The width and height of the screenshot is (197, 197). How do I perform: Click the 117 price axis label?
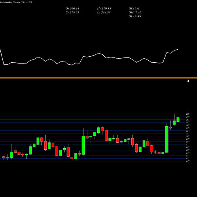coord(188,161)
